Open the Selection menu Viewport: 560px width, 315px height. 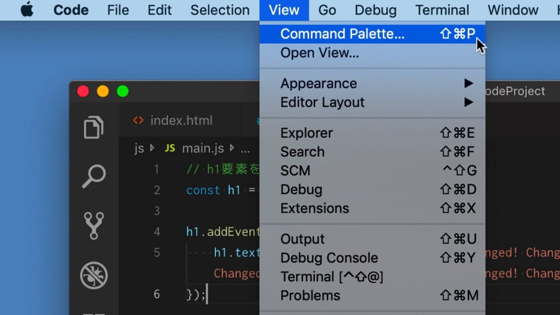(x=220, y=10)
